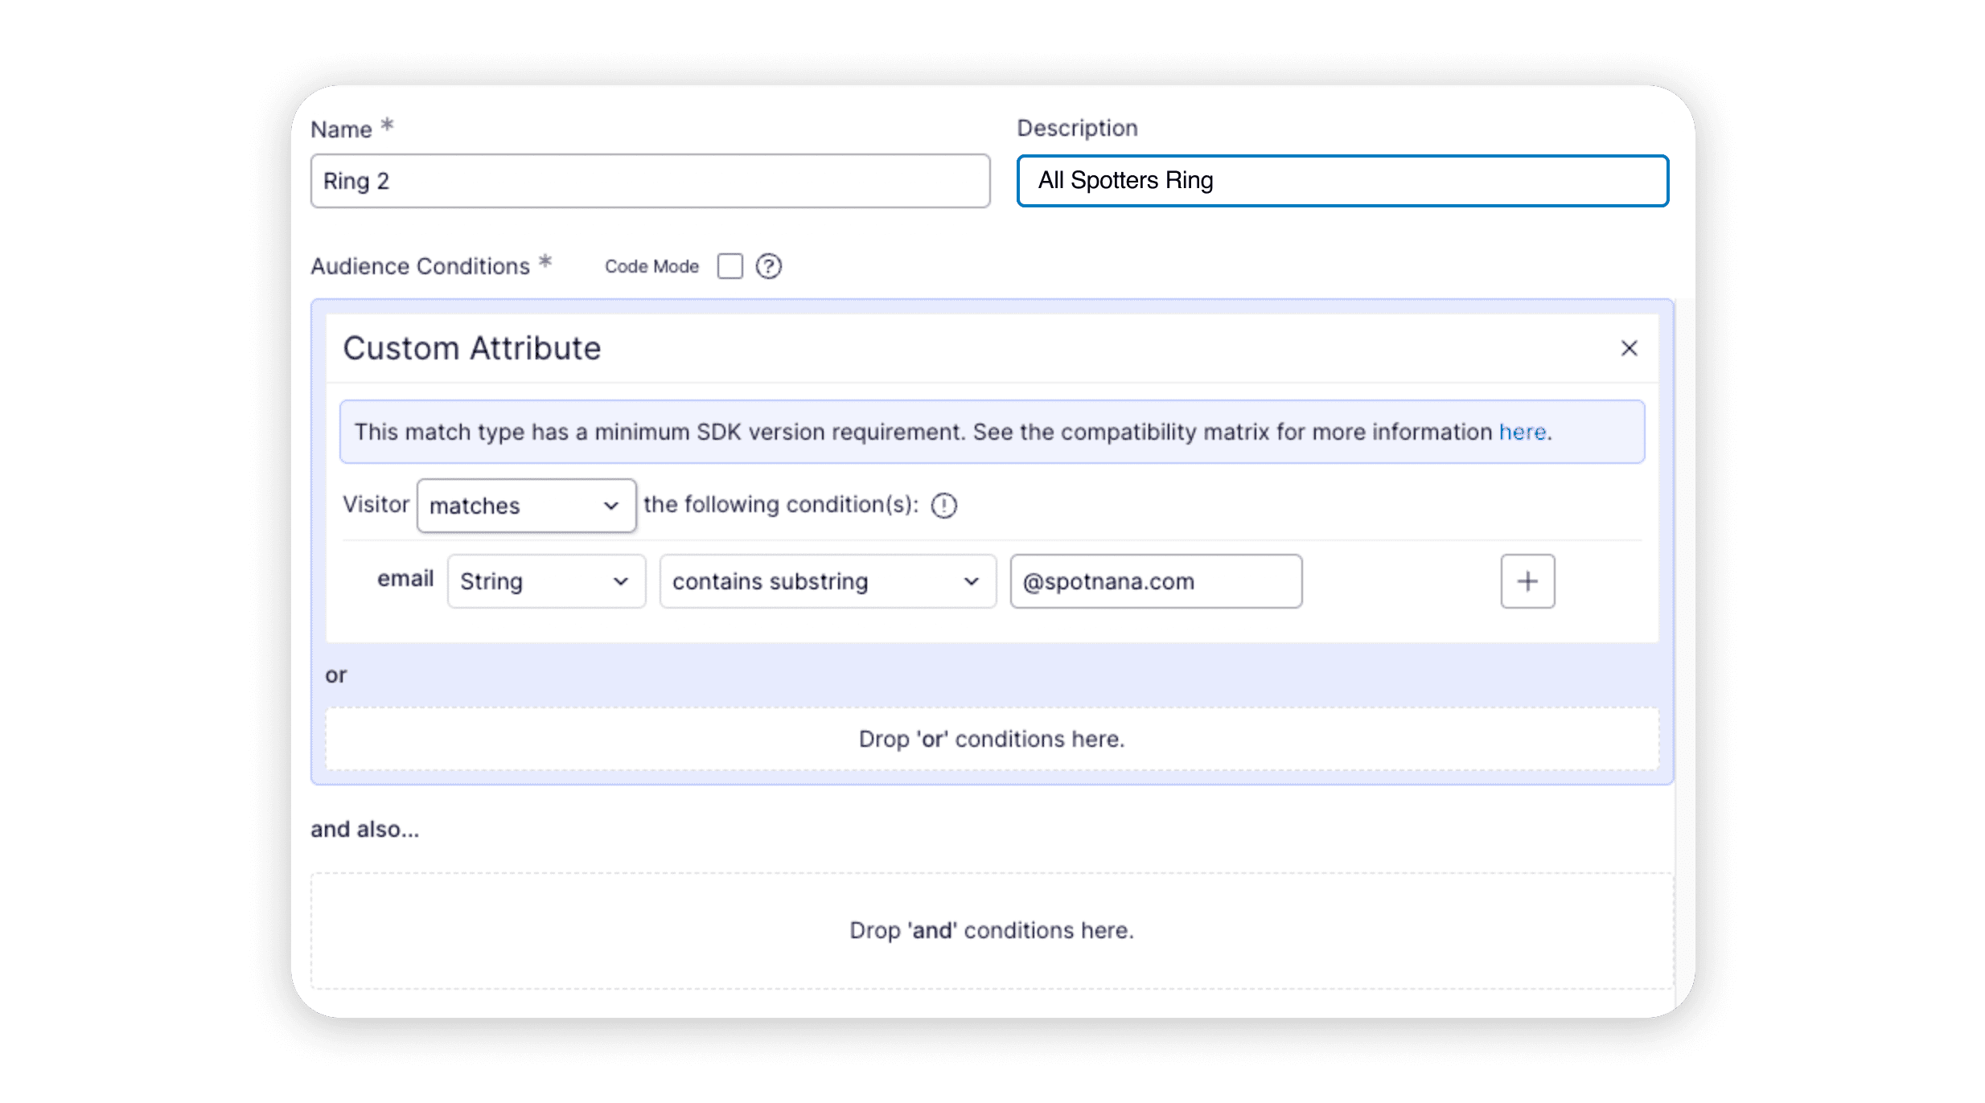Screen dimensions: 1985x1103
Task: Click the Drop 'or' conditions area
Action: (x=991, y=739)
